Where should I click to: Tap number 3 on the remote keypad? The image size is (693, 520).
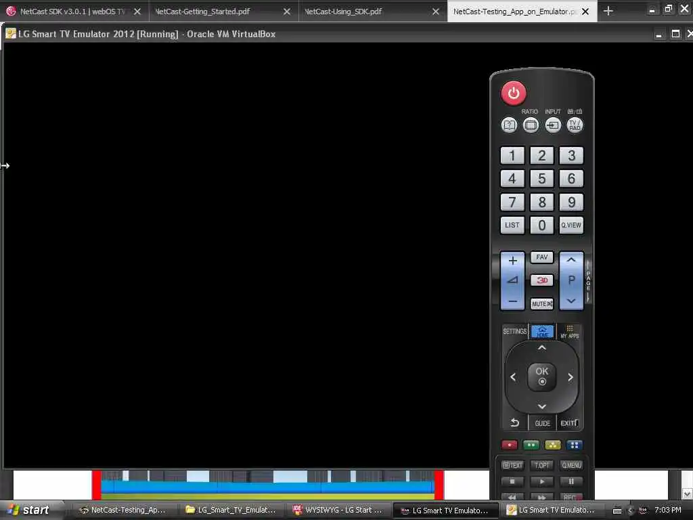point(571,156)
